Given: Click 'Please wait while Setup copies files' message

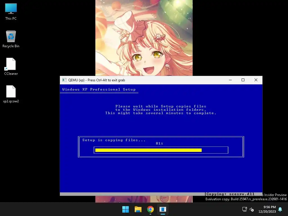Looking at the screenshot, I should click(161, 106).
